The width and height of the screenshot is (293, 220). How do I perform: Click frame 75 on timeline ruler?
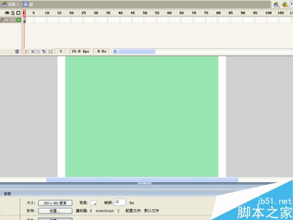coord(206,13)
